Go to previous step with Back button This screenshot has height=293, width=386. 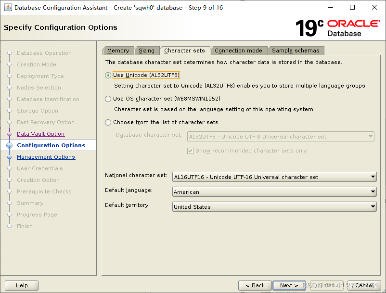pyautogui.click(x=255, y=285)
